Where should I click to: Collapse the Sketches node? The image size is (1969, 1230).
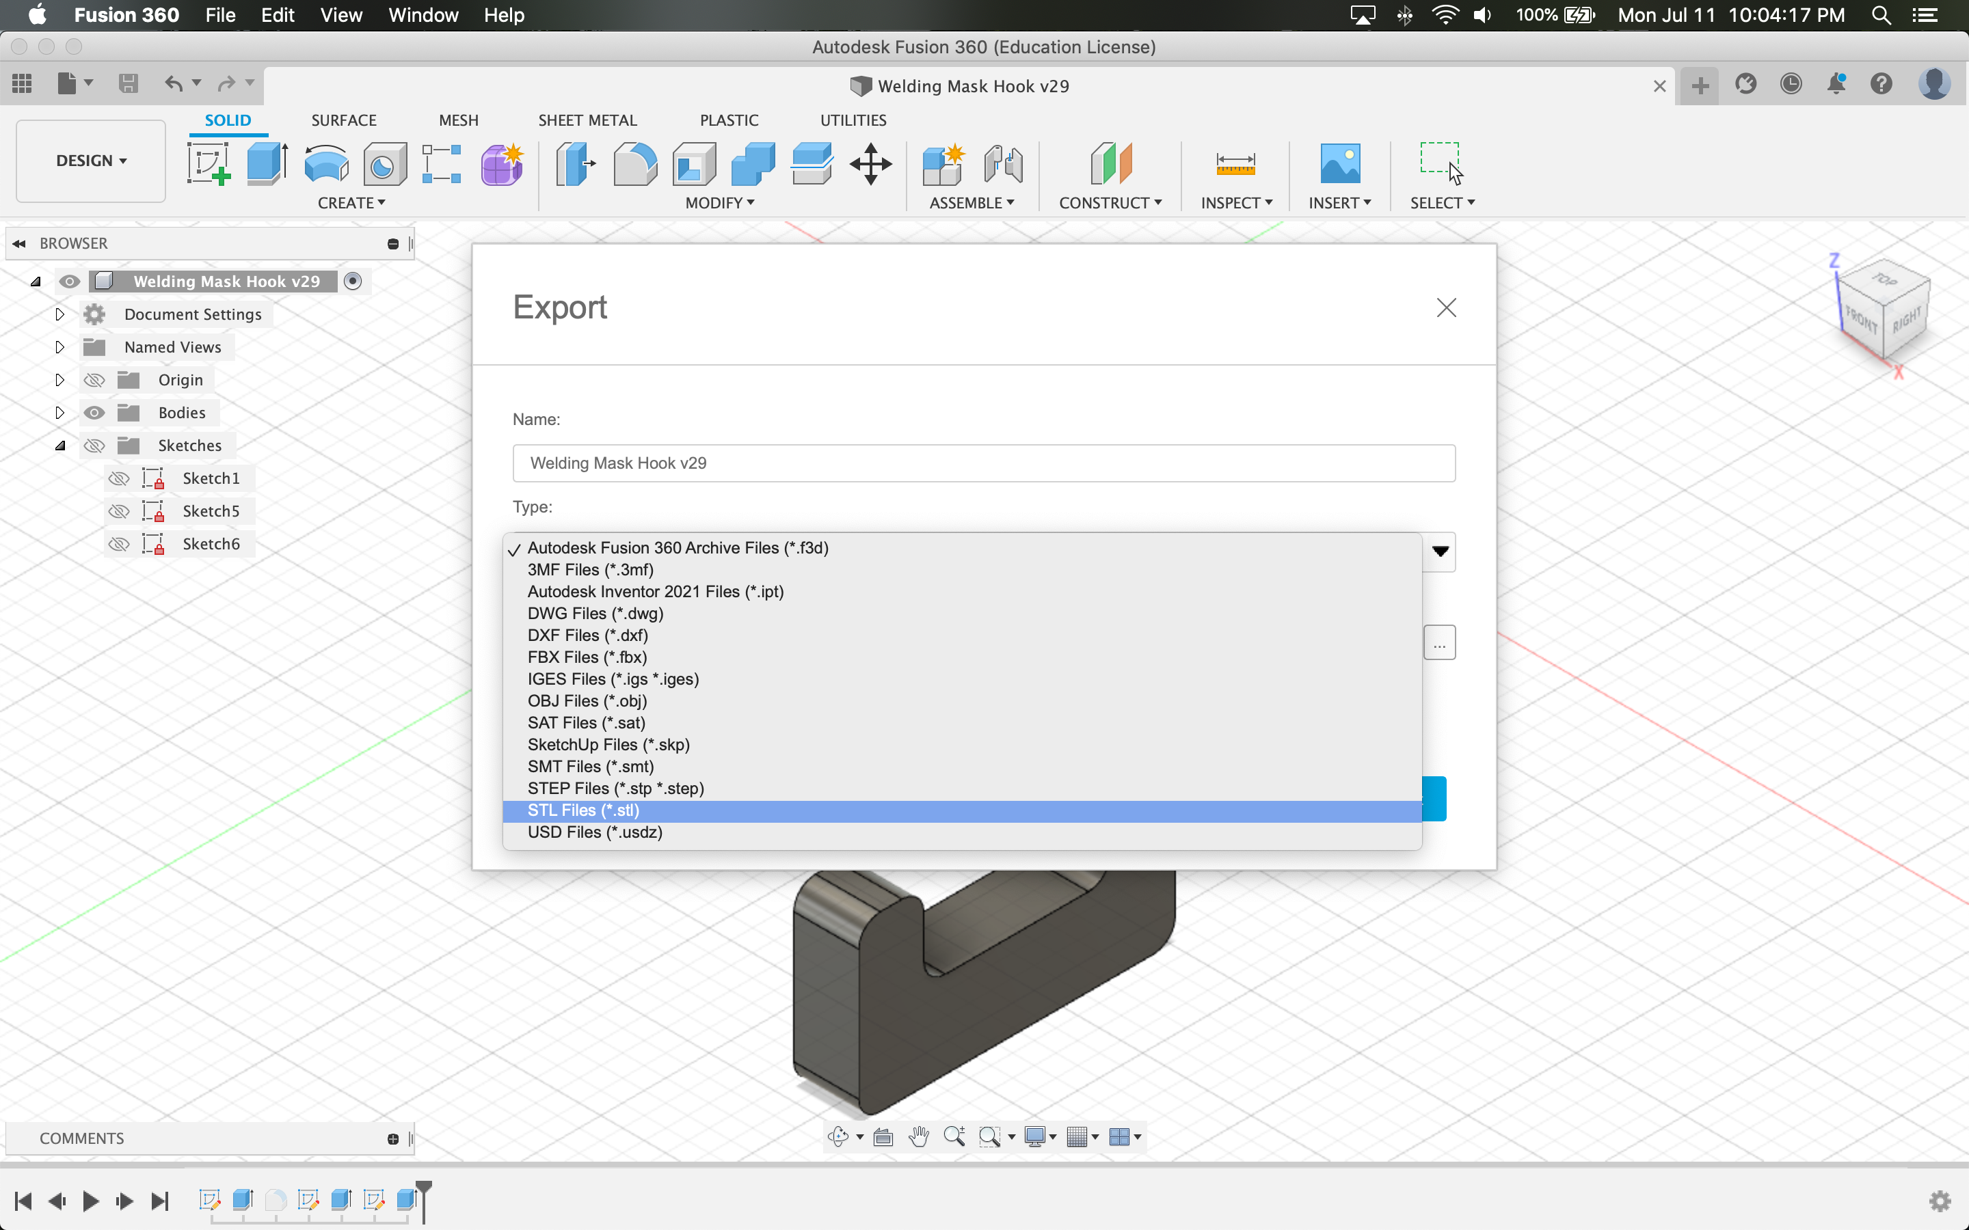60,446
